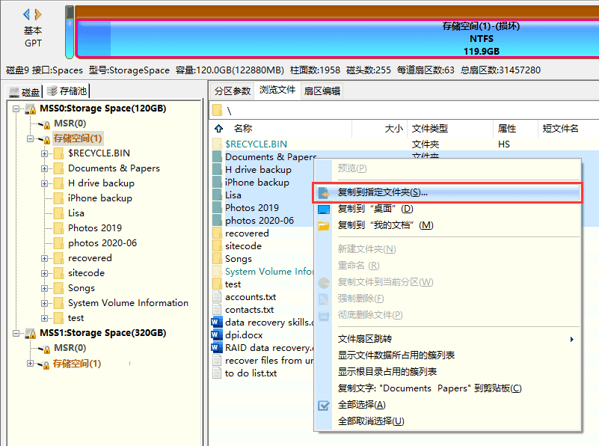Select the System Volume Information row in file list
This screenshot has width=599, height=446.
tap(262, 272)
